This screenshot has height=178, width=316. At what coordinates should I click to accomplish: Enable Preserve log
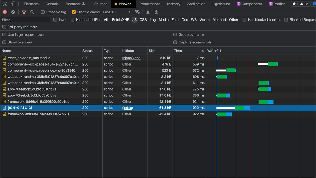pyautogui.click(x=42, y=12)
